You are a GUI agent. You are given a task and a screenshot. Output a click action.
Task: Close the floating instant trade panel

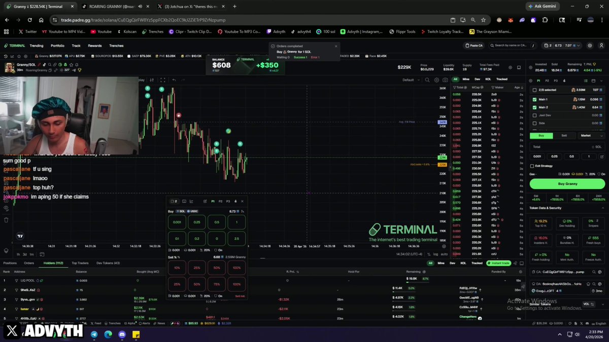coord(242,201)
